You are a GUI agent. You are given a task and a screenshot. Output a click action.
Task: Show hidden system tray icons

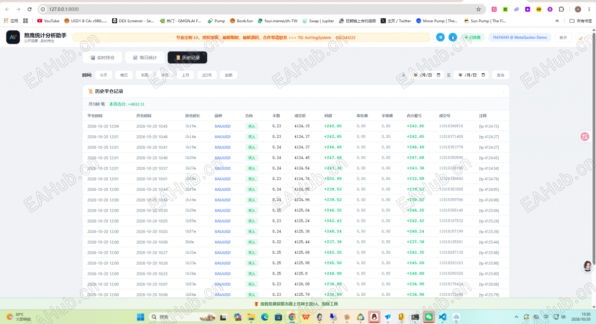517,317
